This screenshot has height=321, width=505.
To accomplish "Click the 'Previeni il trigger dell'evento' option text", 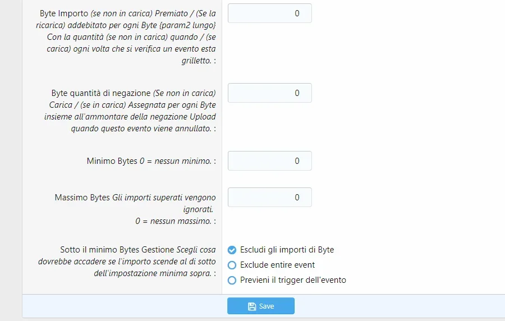I will pos(293,280).
